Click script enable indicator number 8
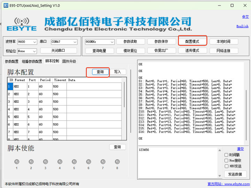Image resolution: width=251 pixels, height=188 pixels. tap(117, 162)
